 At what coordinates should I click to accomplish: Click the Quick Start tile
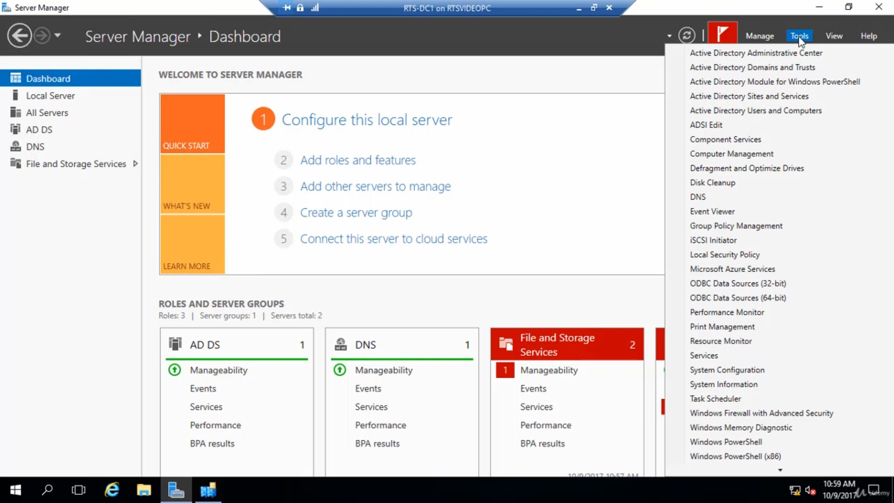point(192,123)
